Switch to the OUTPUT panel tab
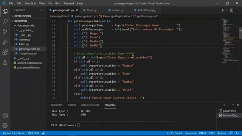This screenshot has width=242, height=136. (72, 105)
